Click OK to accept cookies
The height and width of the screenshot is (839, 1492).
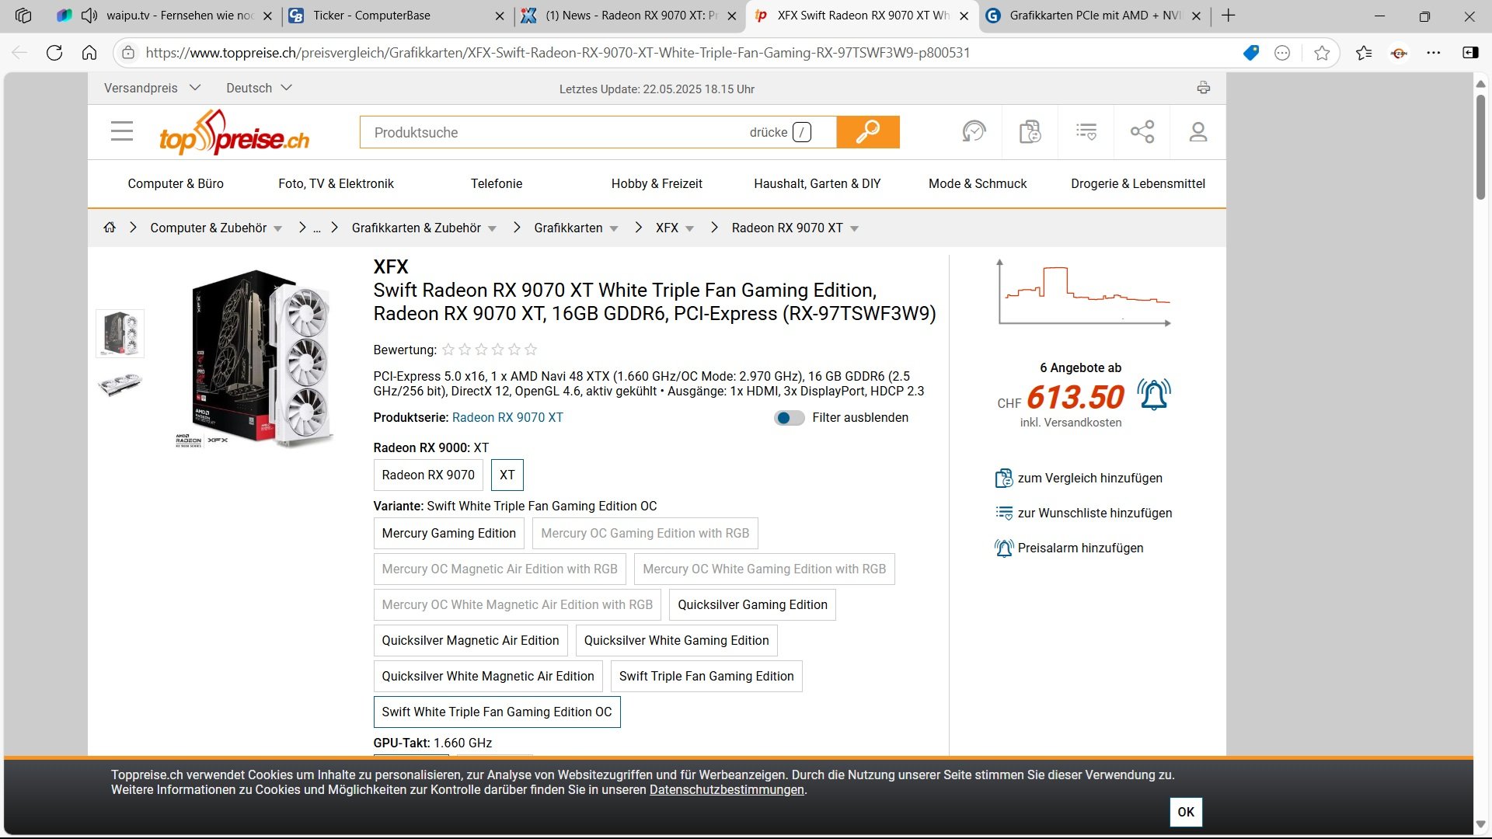[1185, 812]
